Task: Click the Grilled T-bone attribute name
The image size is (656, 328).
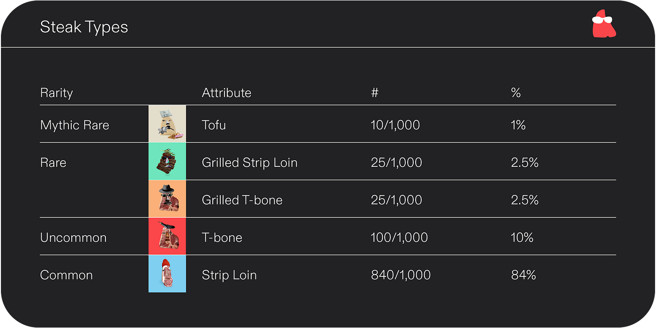Action: click(242, 200)
